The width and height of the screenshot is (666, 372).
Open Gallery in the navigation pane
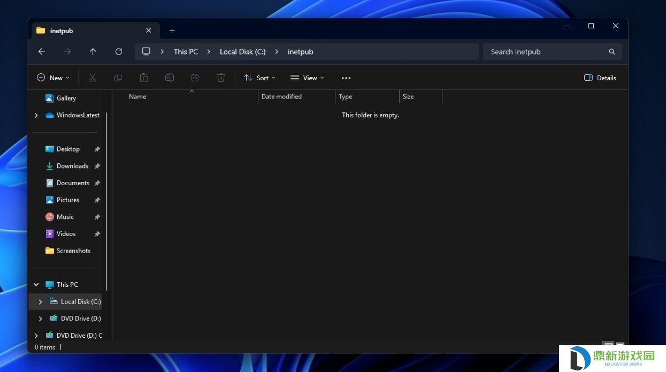point(66,98)
